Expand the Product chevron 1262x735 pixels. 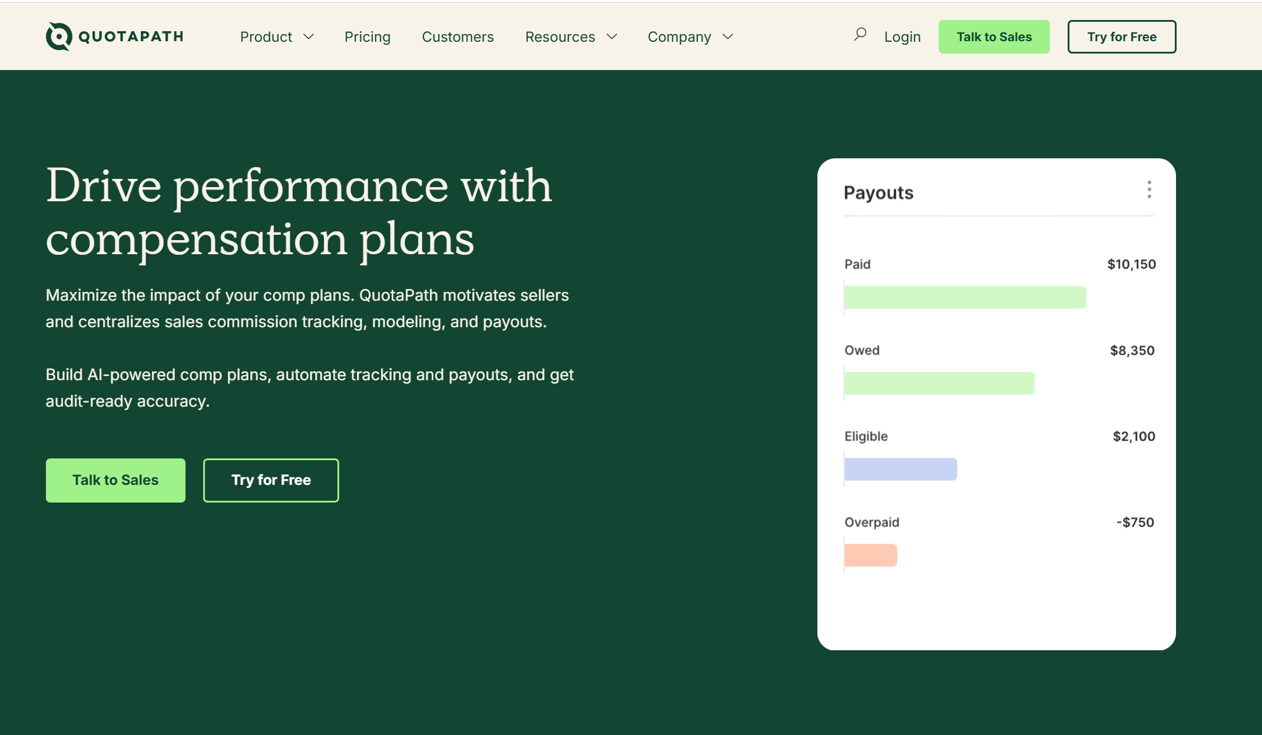click(x=309, y=36)
